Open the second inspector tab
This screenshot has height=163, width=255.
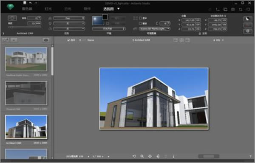tap(48, 9)
